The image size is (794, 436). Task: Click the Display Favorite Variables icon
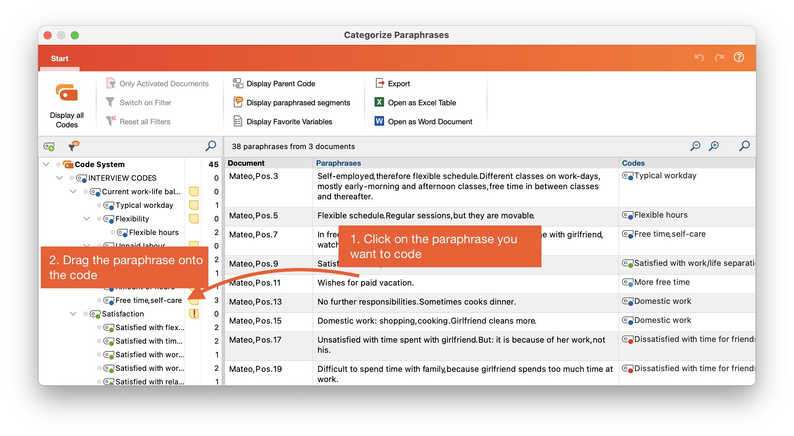click(x=238, y=121)
